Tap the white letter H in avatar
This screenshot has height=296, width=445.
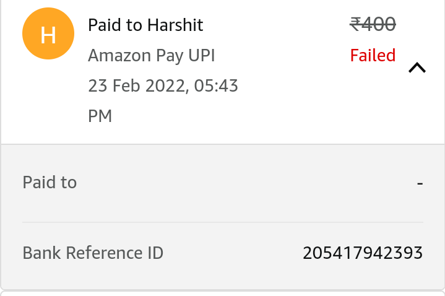coord(48,35)
